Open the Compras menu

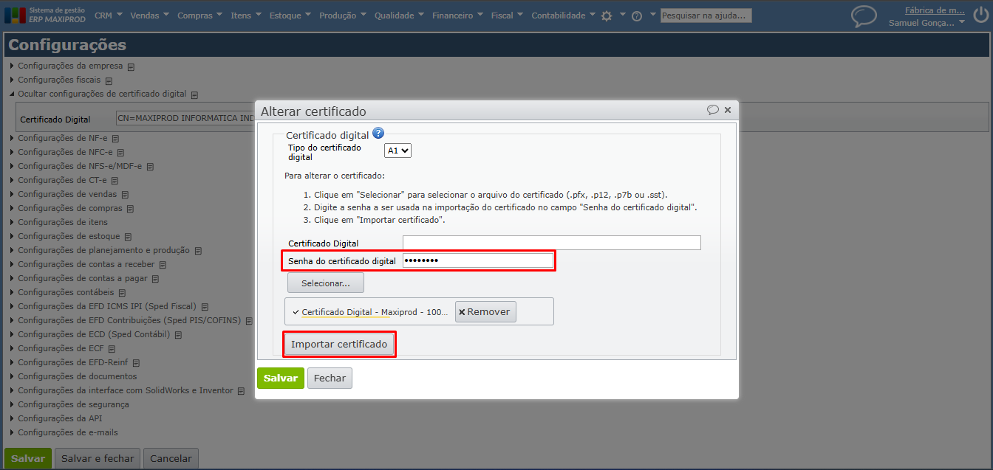(x=199, y=15)
